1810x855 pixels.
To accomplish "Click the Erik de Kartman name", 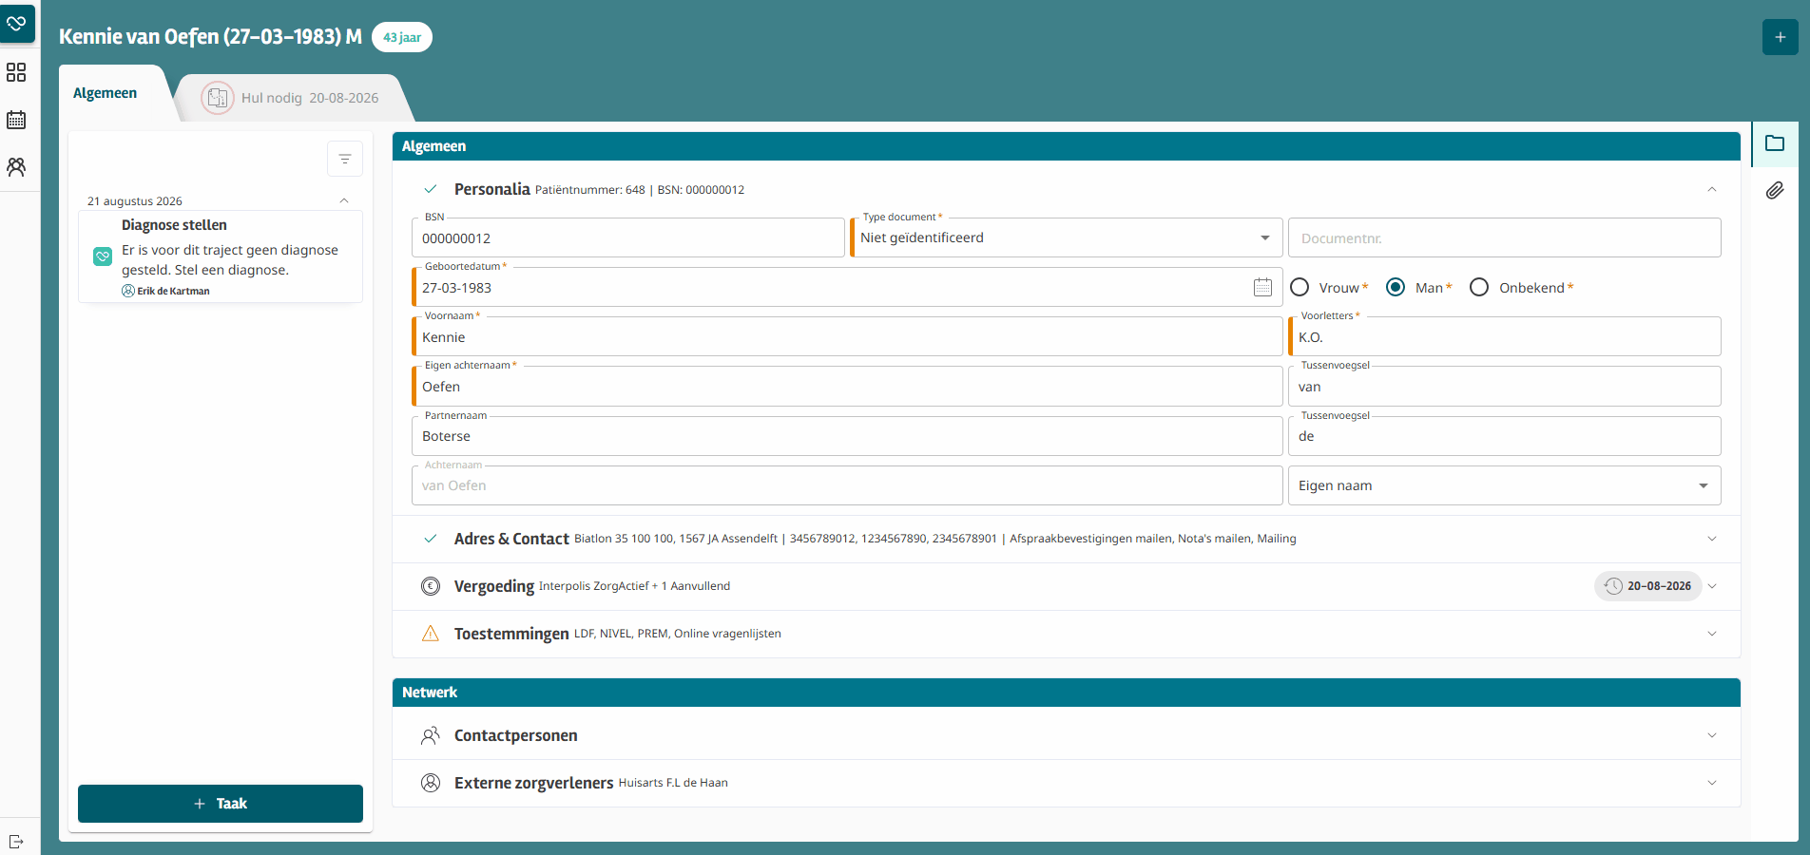I will (x=173, y=291).
